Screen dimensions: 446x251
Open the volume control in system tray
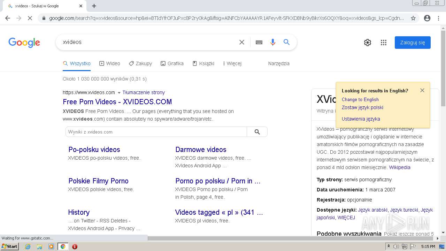(x=396, y=246)
